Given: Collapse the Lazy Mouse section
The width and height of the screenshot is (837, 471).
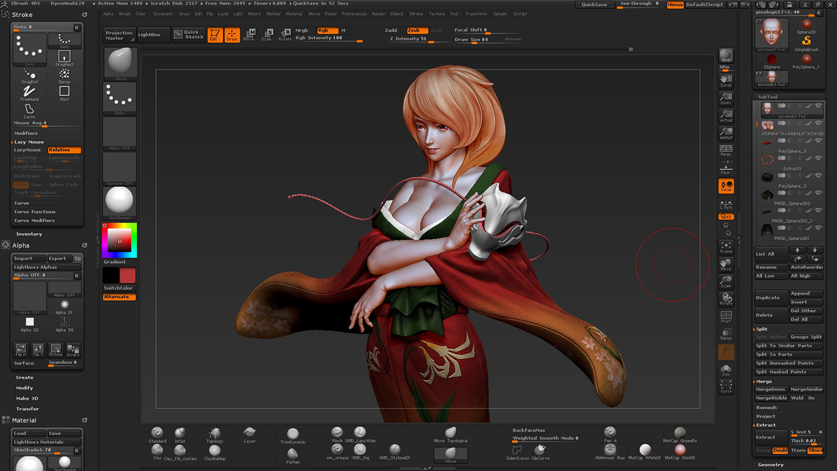Looking at the screenshot, I should 29,142.
